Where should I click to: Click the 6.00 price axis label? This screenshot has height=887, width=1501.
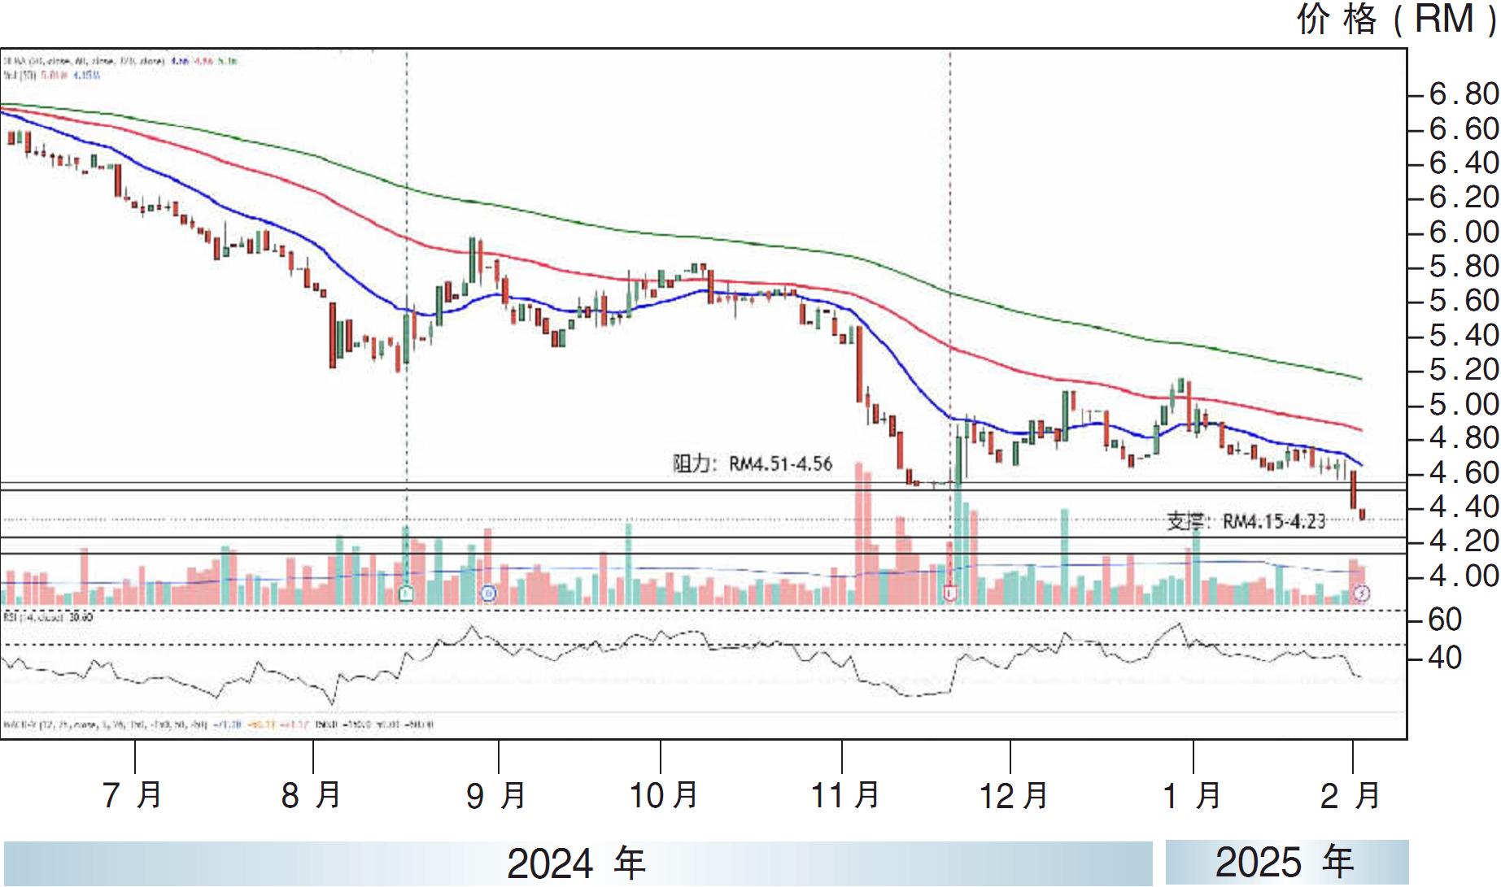tap(1464, 233)
